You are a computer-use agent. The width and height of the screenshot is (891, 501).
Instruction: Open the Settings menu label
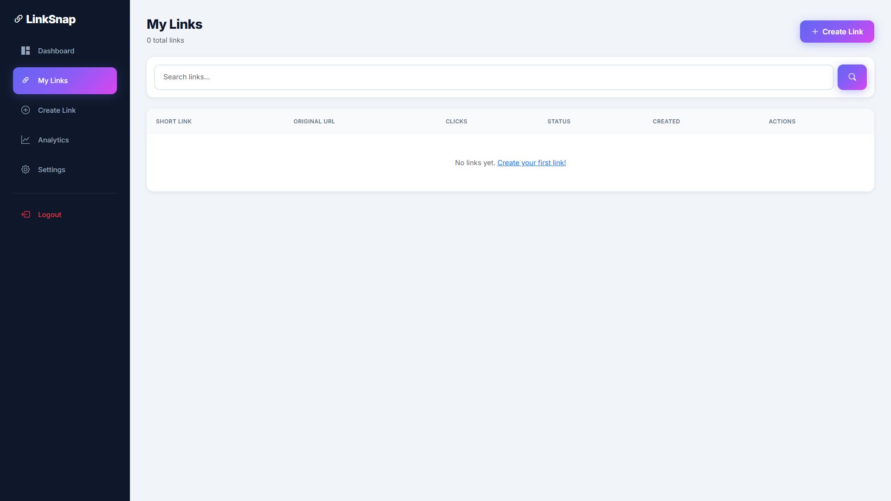tap(52, 170)
